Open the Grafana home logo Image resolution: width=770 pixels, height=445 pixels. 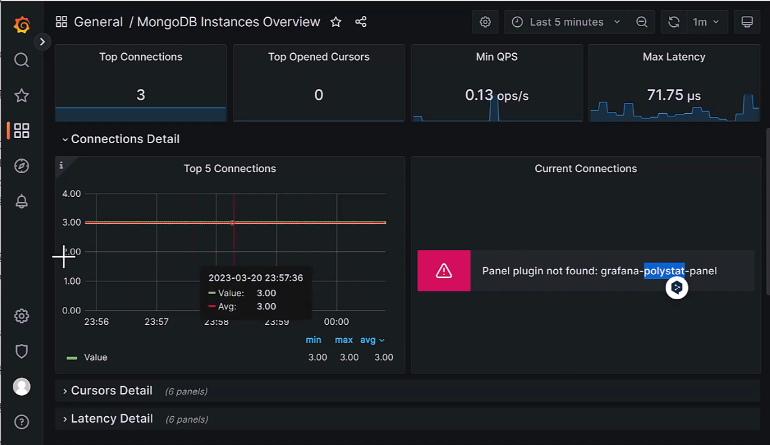point(21,24)
